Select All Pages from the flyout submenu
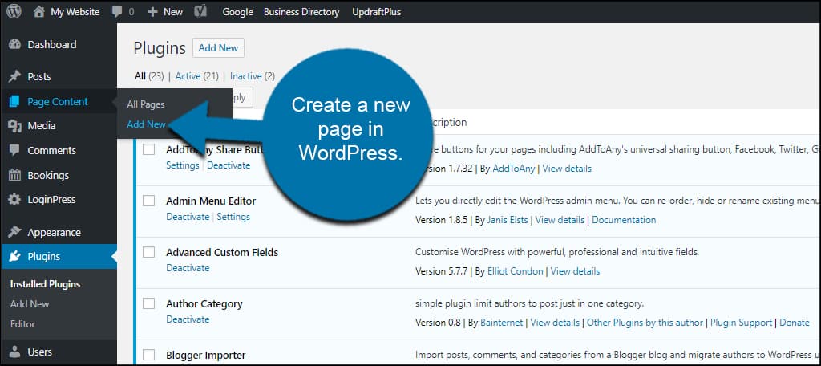This screenshot has width=821, height=366. pos(145,104)
